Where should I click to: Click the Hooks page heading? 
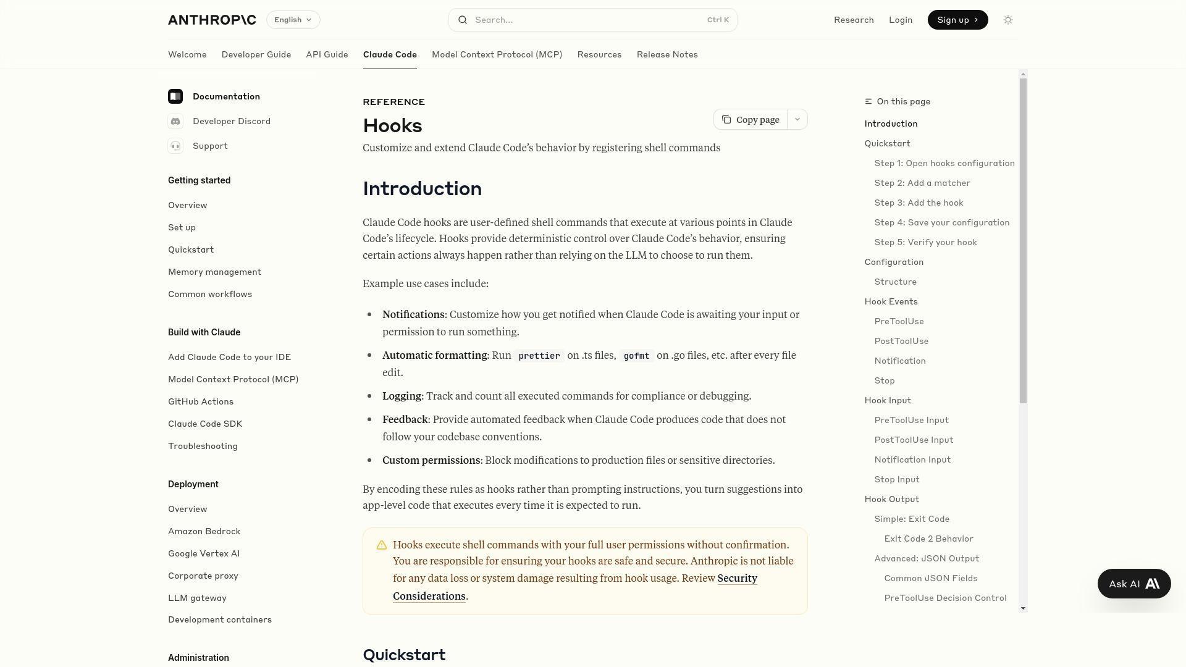[392, 125]
